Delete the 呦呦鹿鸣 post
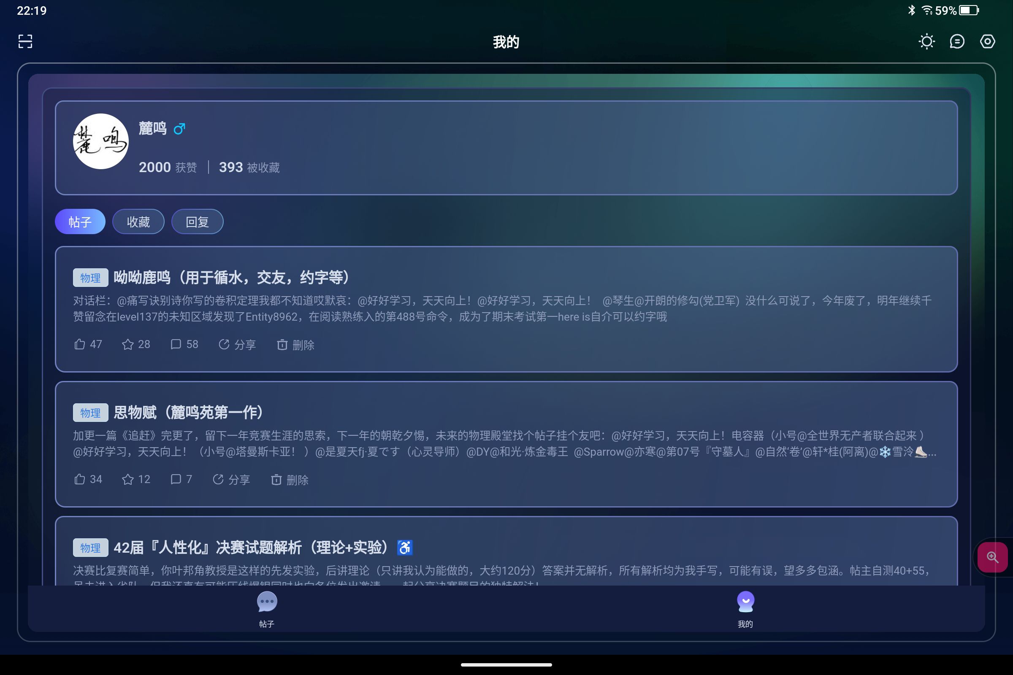1013x675 pixels. 295,344
